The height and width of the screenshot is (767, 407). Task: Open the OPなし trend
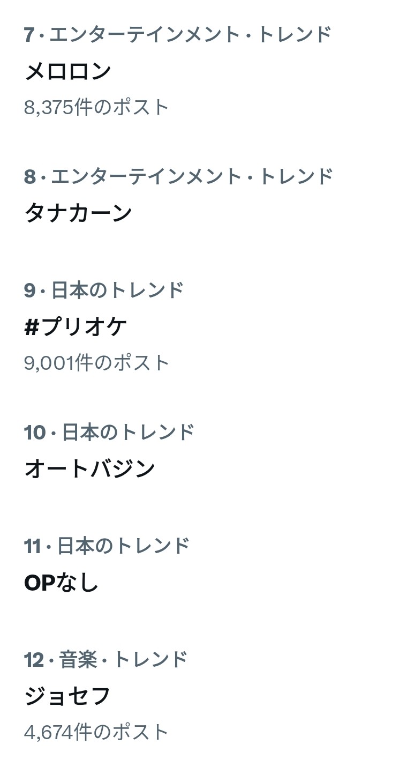(62, 583)
